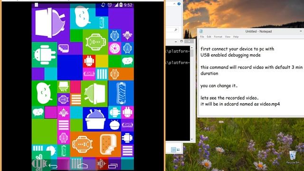Tap the white square notification icon in status bar

(36, 5)
